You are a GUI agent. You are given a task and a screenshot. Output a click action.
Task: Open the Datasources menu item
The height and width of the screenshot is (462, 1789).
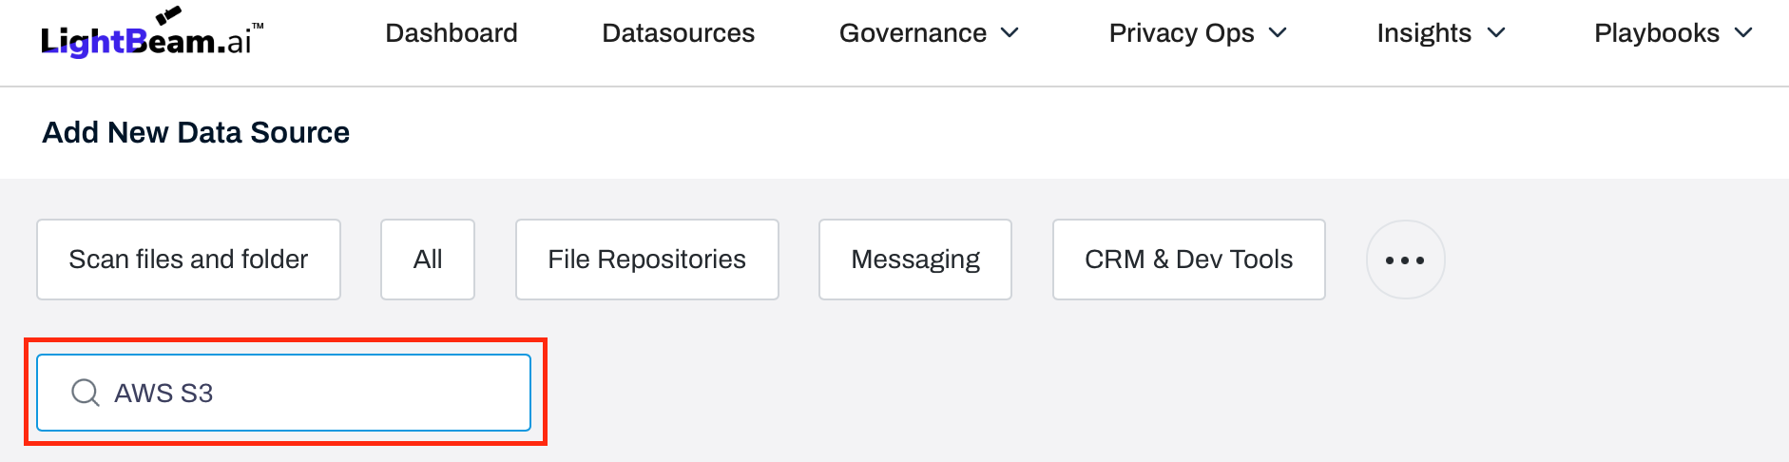[678, 33]
